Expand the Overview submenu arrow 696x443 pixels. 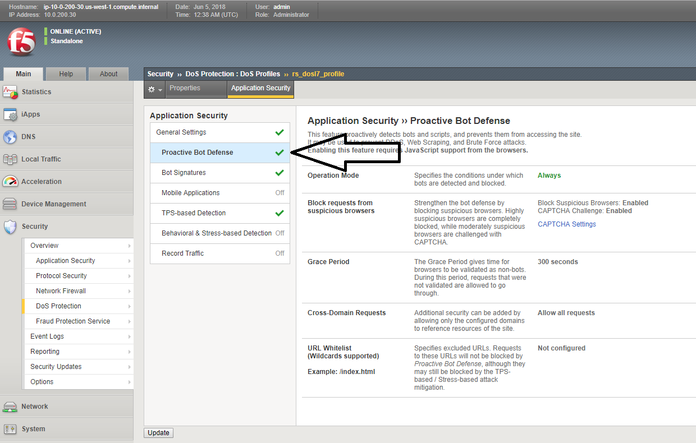pyautogui.click(x=130, y=246)
